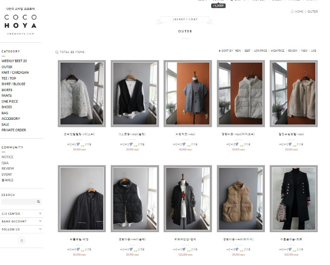Screen dimensions: 330x265
Task: Click the 159,900 won price
Action: [291, 255]
